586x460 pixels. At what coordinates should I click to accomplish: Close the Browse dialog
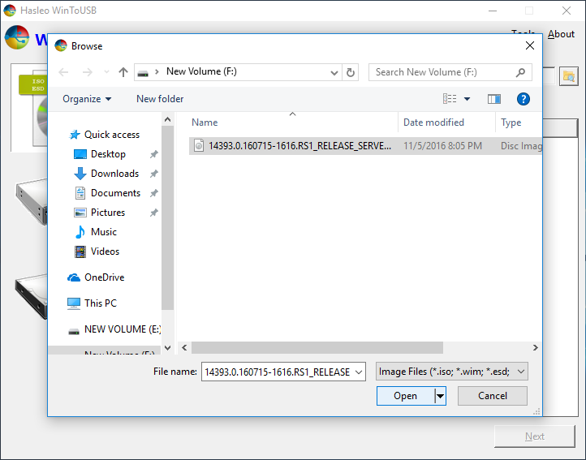(x=529, y=45)
